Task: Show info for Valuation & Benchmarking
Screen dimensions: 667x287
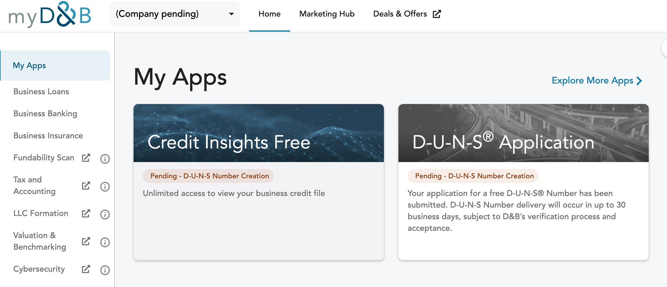Action: click(x=105, y=242)
